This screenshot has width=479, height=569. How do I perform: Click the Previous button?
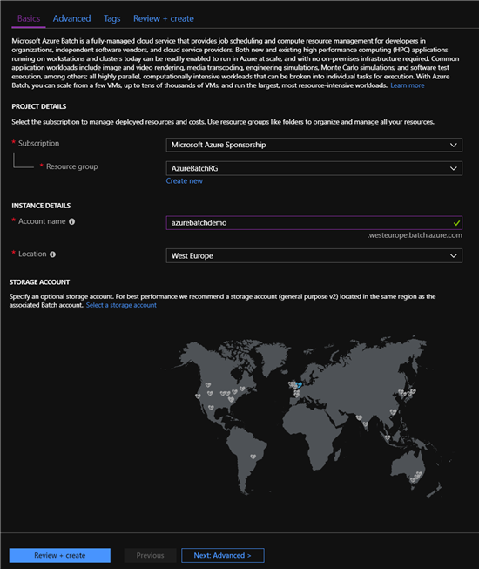(150, 555)
